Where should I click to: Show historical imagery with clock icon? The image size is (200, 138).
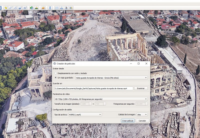coord(32,8)
